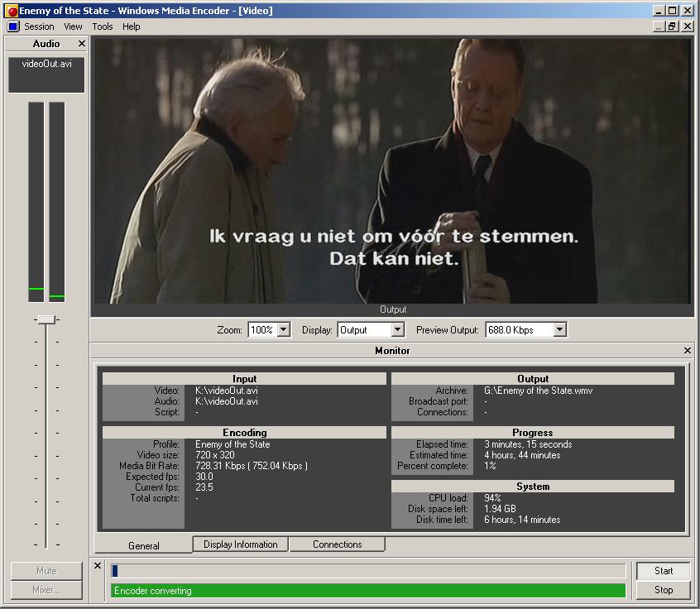
Task: Click the encoding progress bar
Action: pyautogui.click(x=368, y=571)
